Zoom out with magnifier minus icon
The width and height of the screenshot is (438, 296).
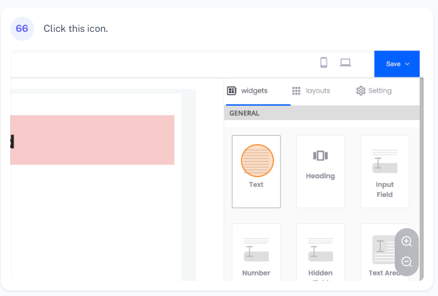click(407, 262)
